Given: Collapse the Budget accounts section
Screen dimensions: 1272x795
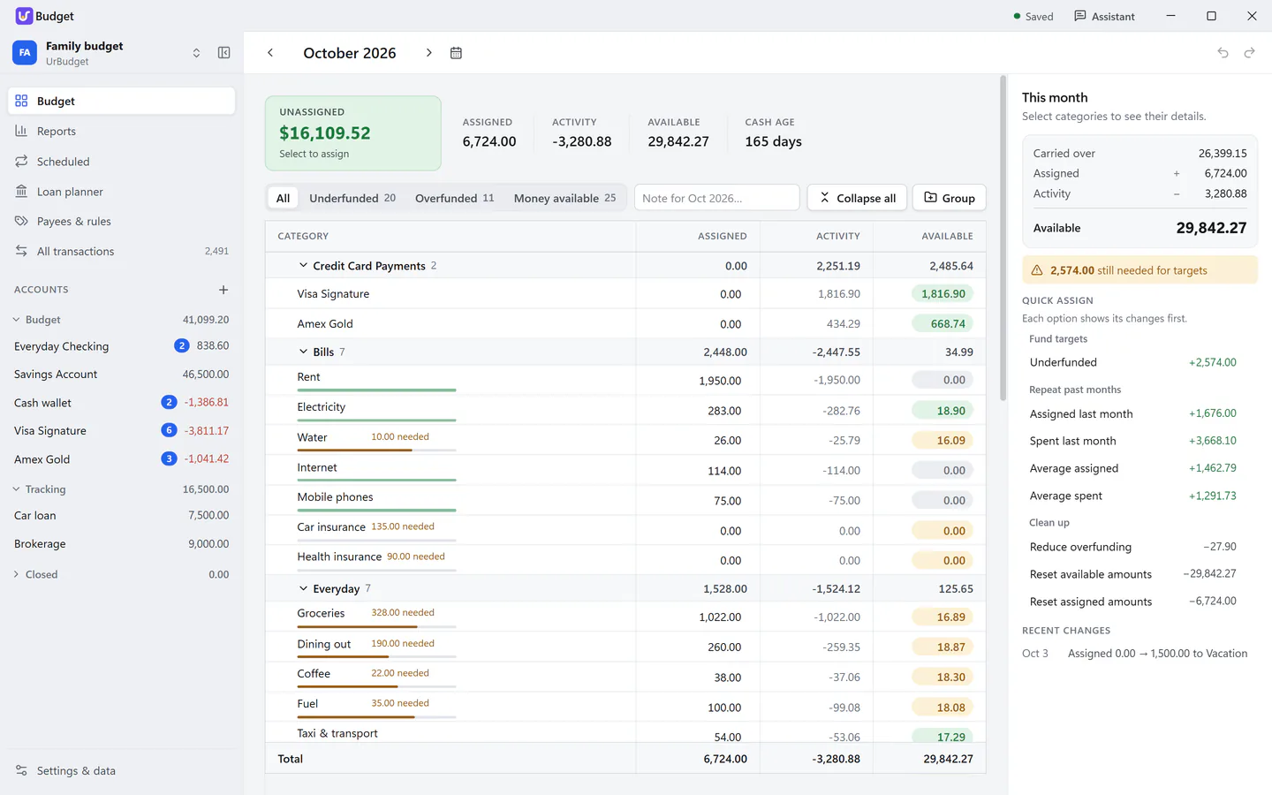Looking at the screenshot, I should click(x=16, y=320).
